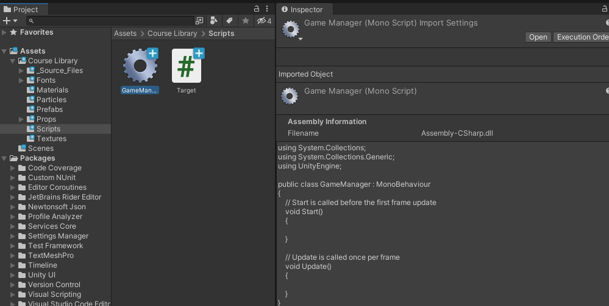Screen dimensions: 609x306
Task: Open the dropdown under Import Settings icon
Action: coord(300,39)
